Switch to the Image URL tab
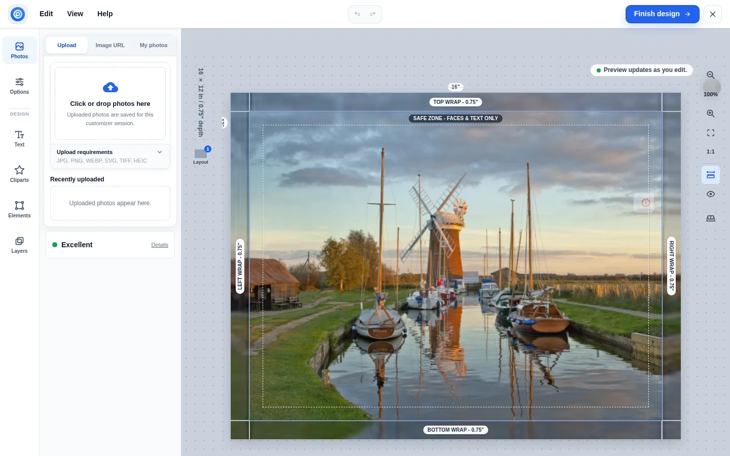 tap(110, 45)
